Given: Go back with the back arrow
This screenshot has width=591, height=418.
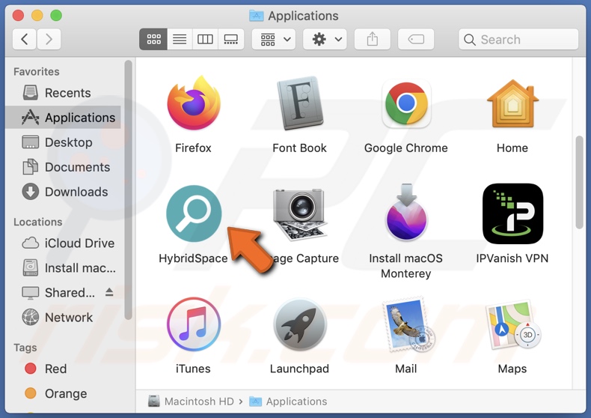Looking at the screenshot, I should click(25, 39).
